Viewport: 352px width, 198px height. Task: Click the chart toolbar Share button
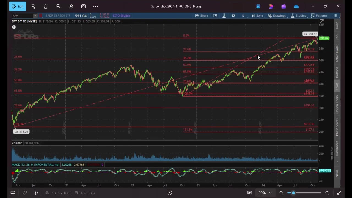point(202,16)
